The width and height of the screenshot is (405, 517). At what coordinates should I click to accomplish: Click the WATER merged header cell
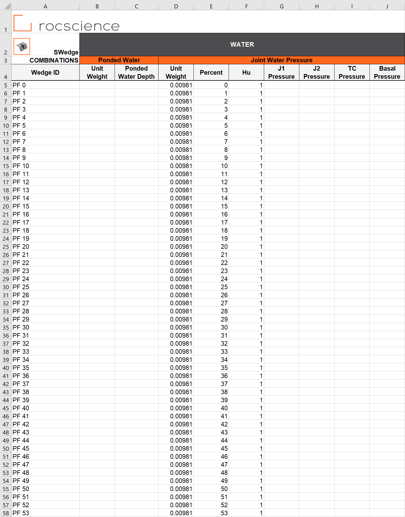[242, 44]
